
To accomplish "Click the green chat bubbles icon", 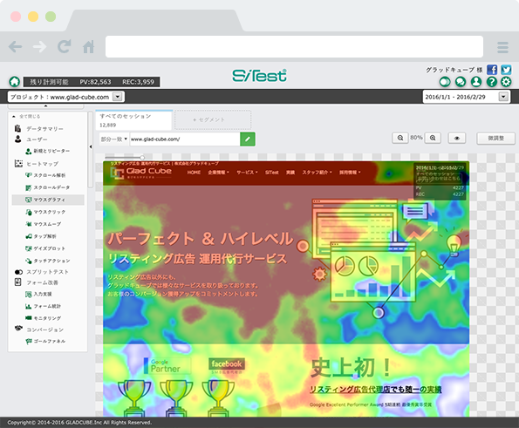I will (x=461, y=82).
